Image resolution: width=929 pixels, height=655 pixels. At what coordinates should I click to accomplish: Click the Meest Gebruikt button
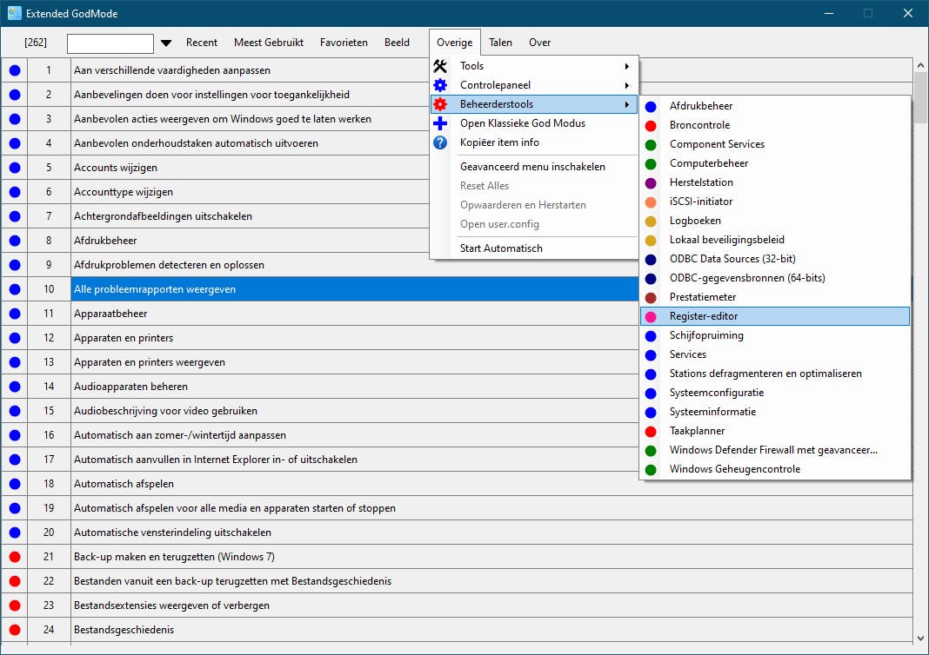269,43
